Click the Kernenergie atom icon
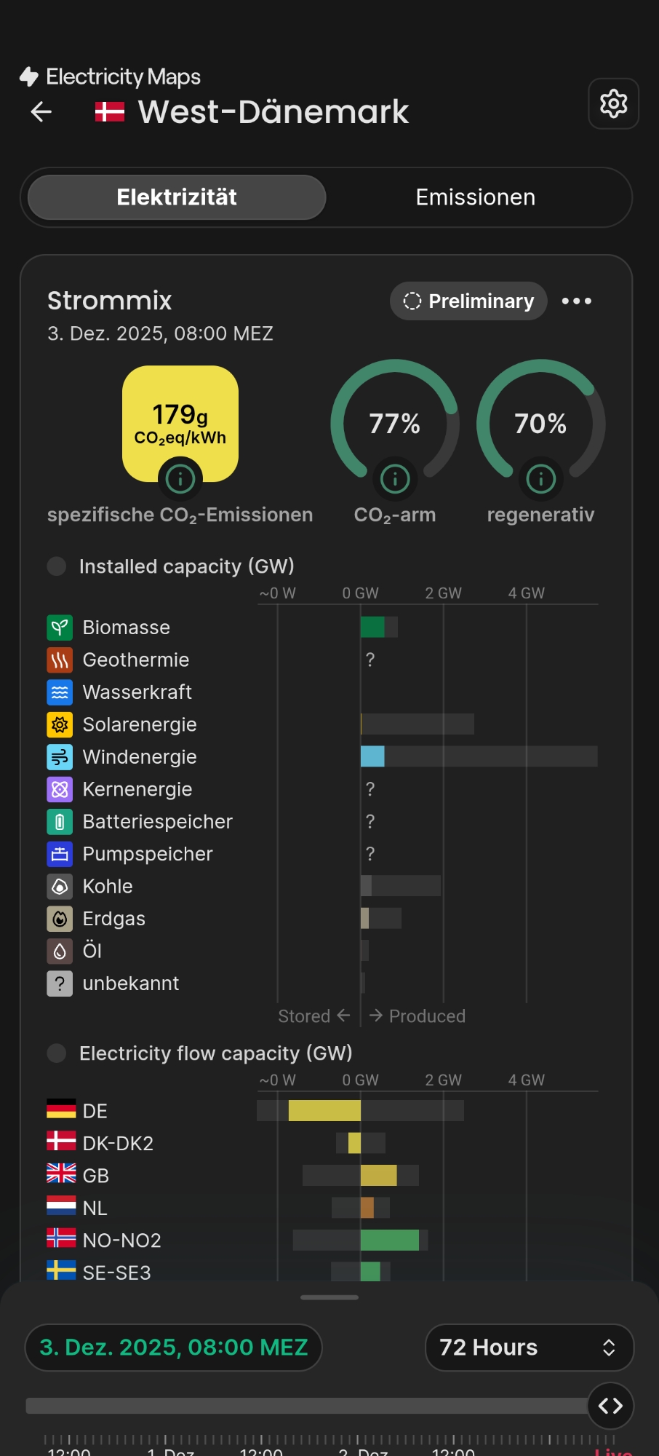The height and width of the screenshot is (1456, 659). click(60, 789)
